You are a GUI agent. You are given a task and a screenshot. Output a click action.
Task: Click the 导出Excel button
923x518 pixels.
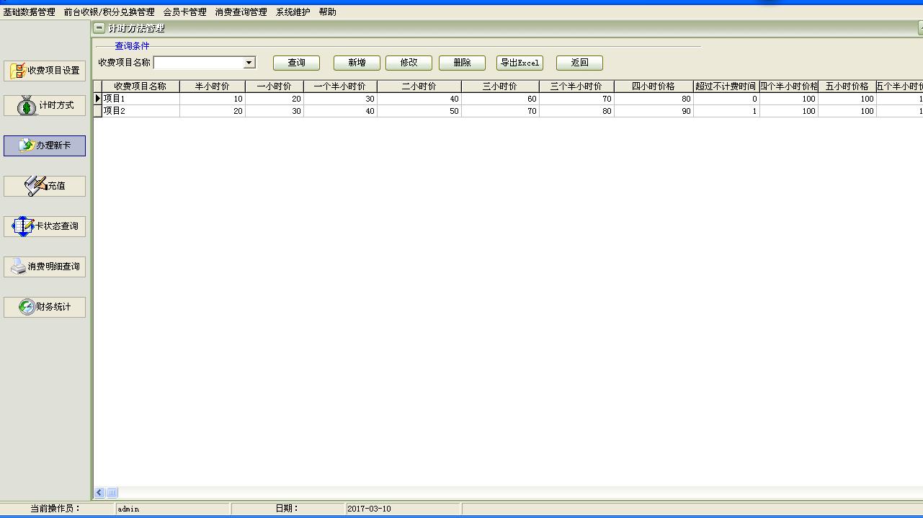520,63
